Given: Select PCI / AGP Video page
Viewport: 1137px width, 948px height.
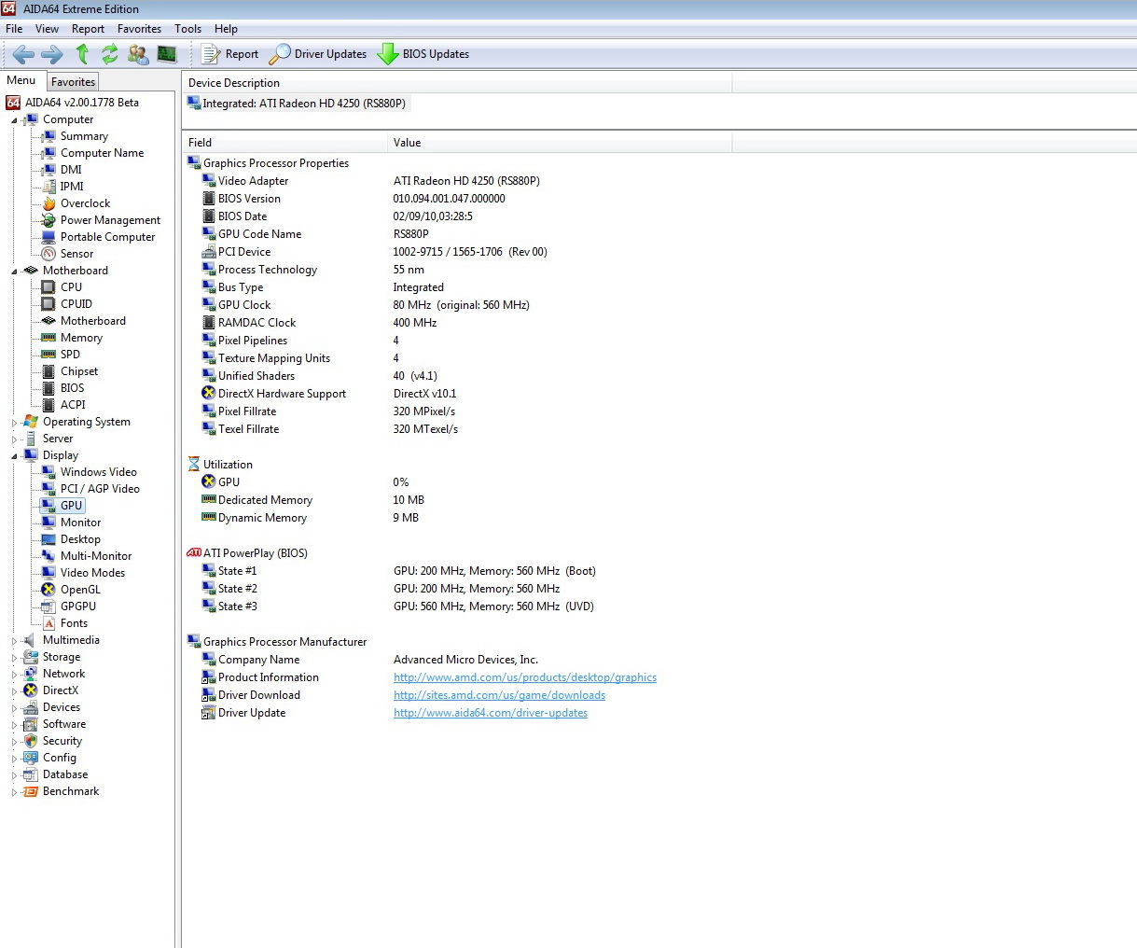Looking at the screenshot, I should (x=100, y=489).
